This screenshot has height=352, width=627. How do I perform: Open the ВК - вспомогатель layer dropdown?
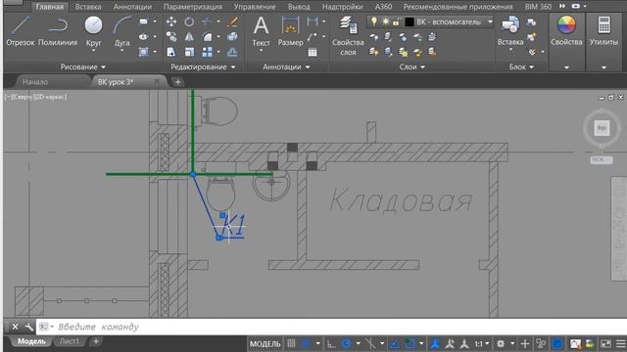[x=490, y=22]
